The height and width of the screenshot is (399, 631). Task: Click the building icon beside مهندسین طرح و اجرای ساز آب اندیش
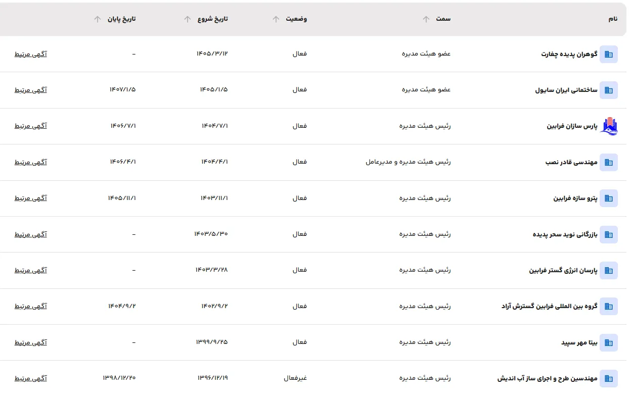coord(609,379)
